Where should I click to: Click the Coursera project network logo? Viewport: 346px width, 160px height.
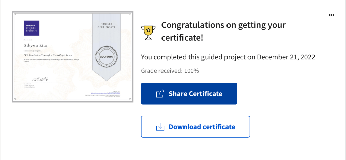31,28
